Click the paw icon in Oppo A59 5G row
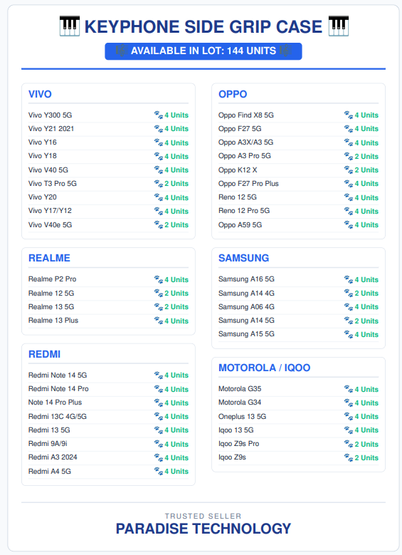This screenshot has width=402, height=555. [x=349, y=224]
